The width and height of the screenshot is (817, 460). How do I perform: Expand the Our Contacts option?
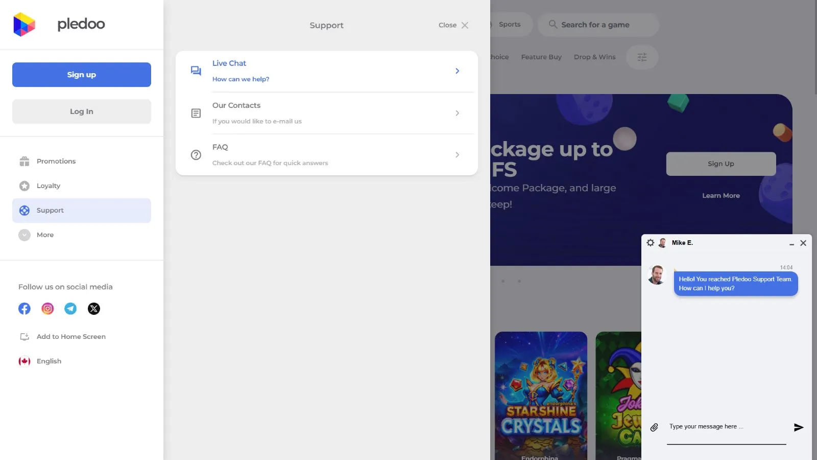click(x=457, y=113)
